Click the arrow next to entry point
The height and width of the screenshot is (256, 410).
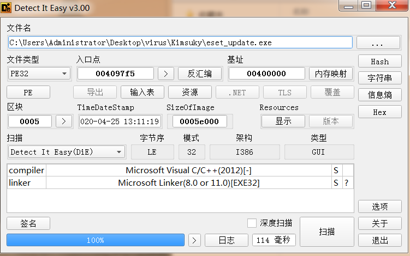(x=166, y=74)
